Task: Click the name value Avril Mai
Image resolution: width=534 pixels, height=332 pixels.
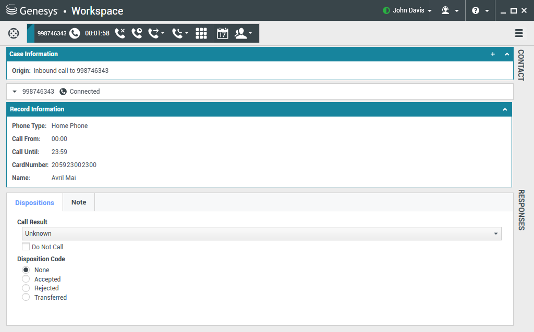Action: [x=64, y=178]
